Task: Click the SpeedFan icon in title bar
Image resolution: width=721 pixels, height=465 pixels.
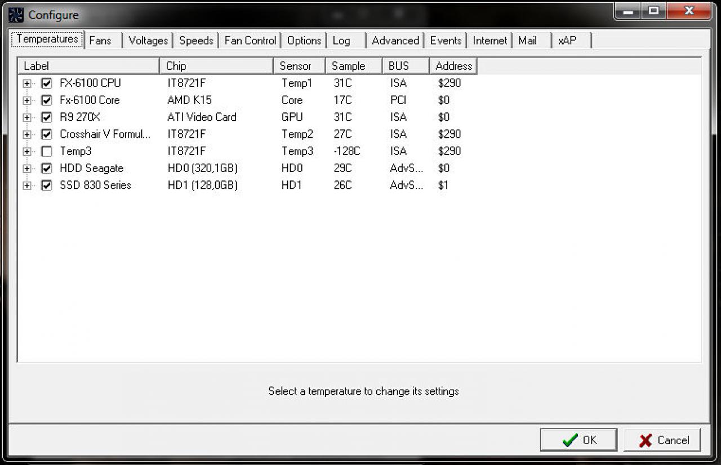Action: 16,14
